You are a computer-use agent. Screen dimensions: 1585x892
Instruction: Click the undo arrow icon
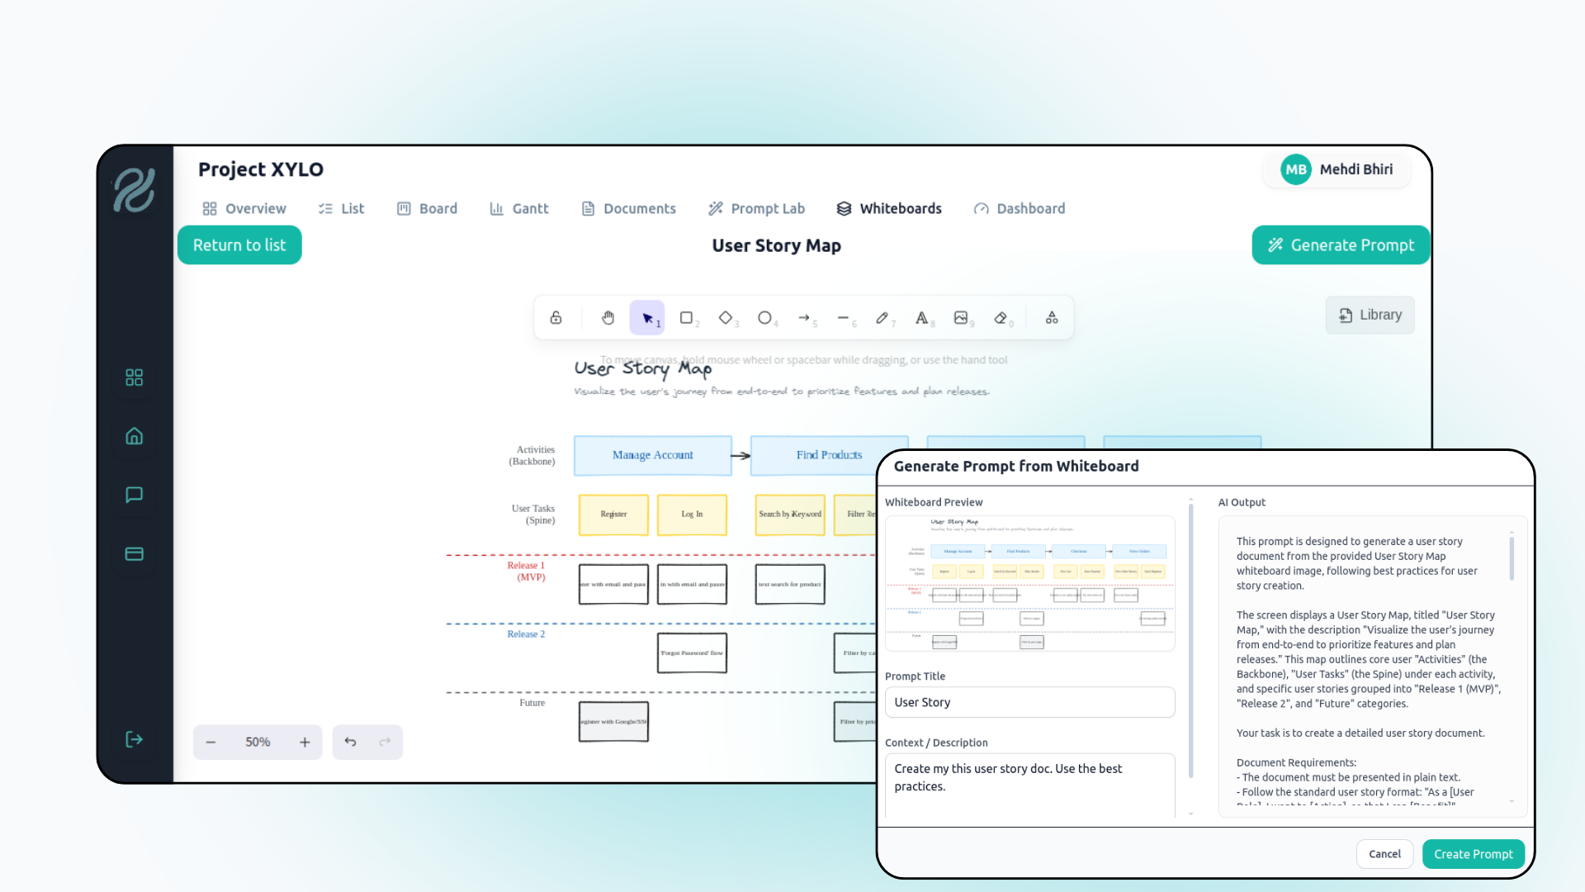(x=349, y=742)
